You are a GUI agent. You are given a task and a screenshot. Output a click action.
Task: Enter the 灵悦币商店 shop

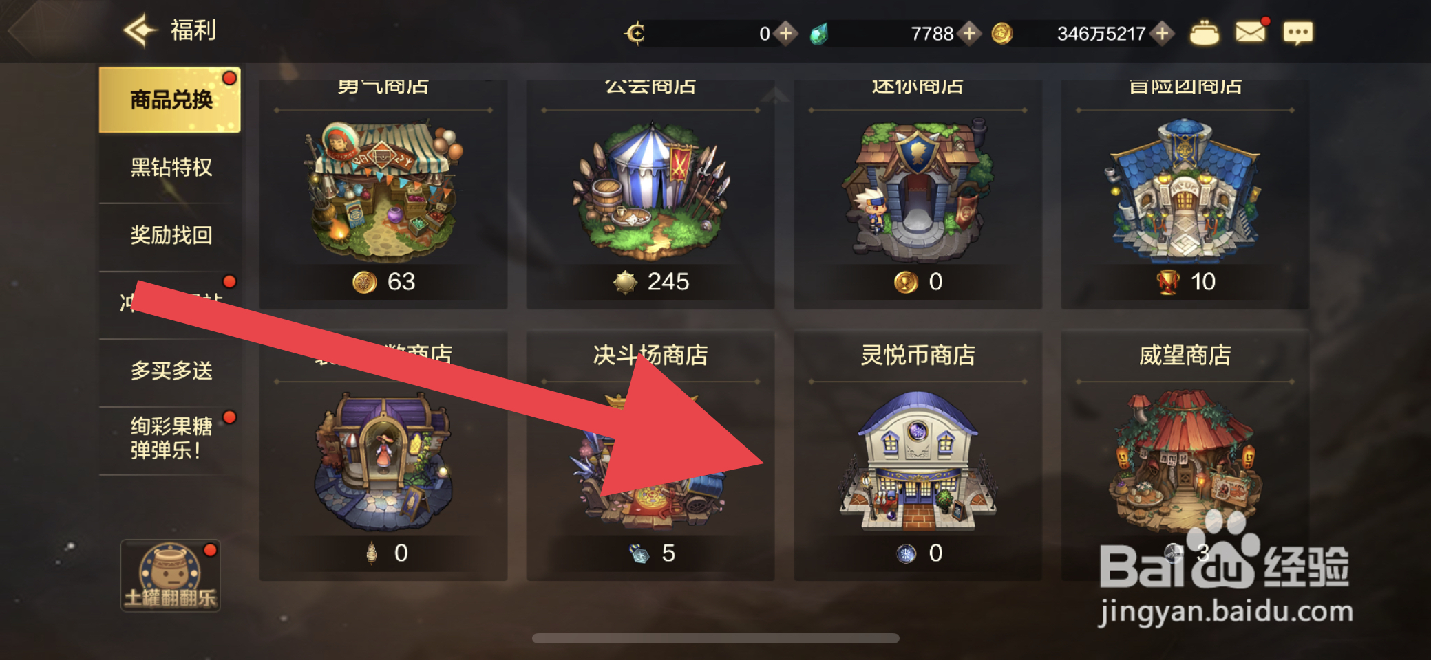pyautogui.click(x=918, y=456)
